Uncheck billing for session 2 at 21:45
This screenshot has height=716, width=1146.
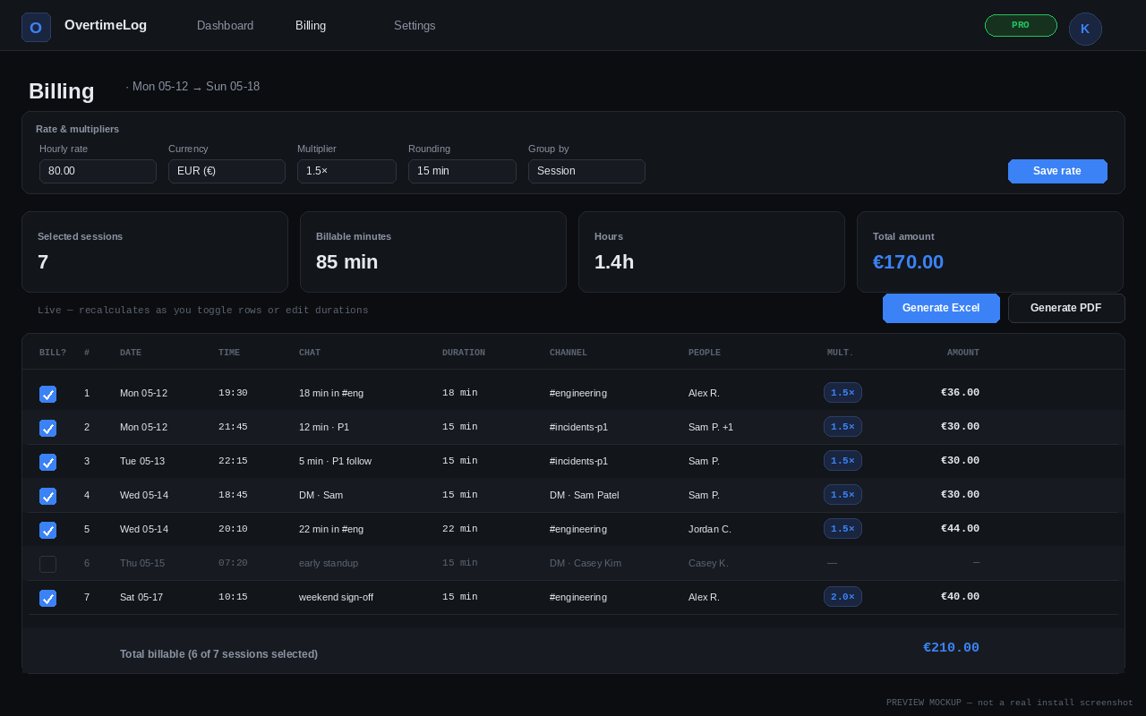tap(47, 428)
